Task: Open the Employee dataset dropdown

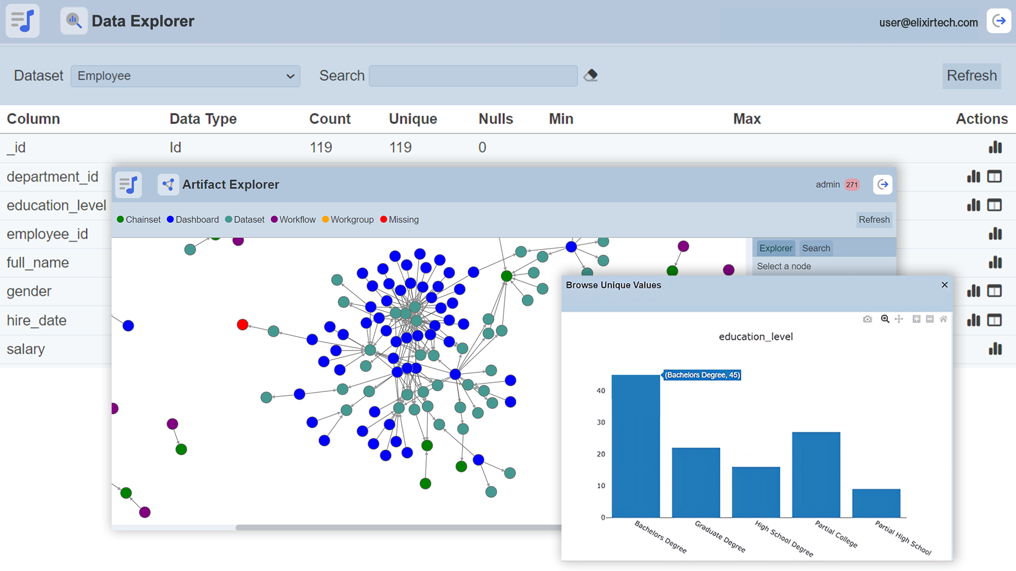Action: [185, 76]
